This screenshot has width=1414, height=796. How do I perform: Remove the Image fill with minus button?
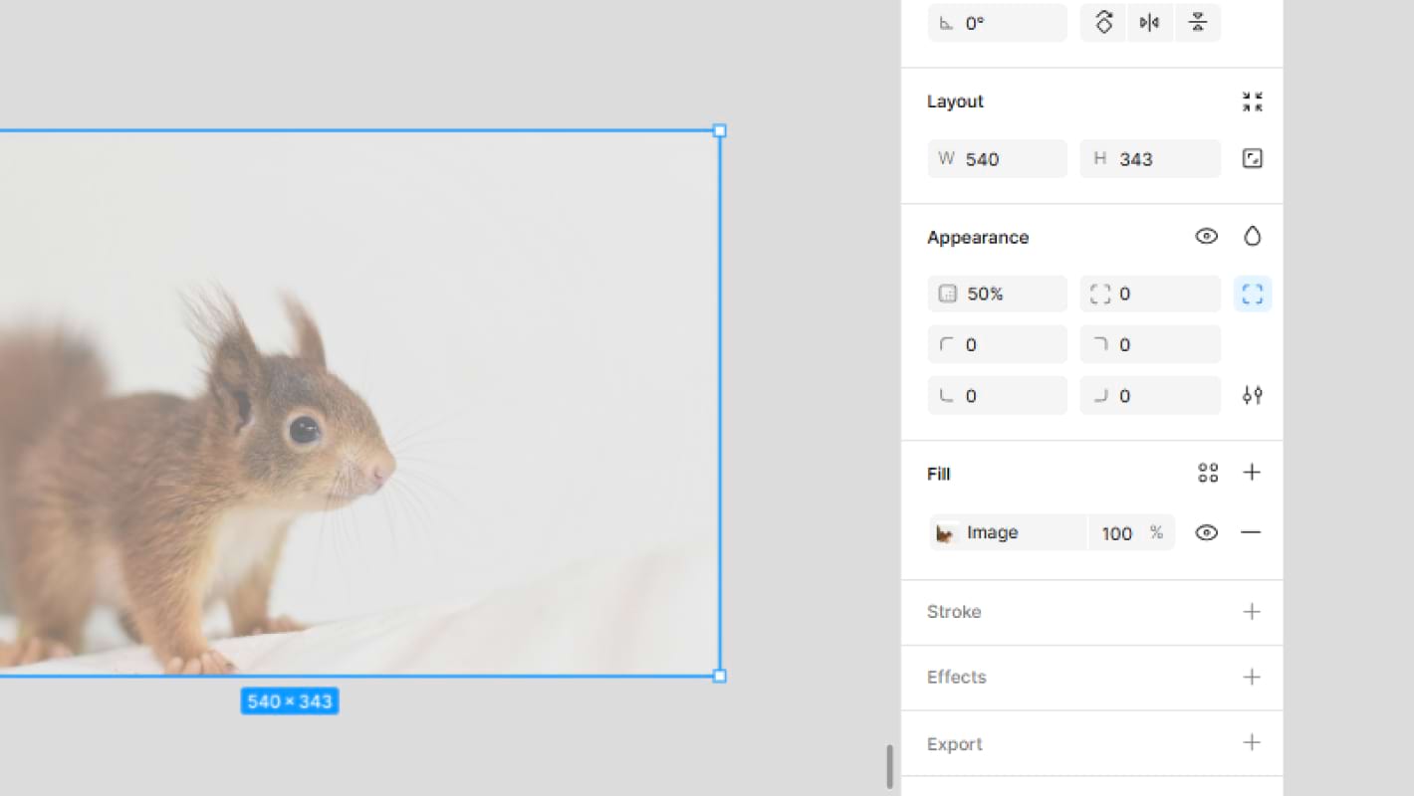[1251, 533]
